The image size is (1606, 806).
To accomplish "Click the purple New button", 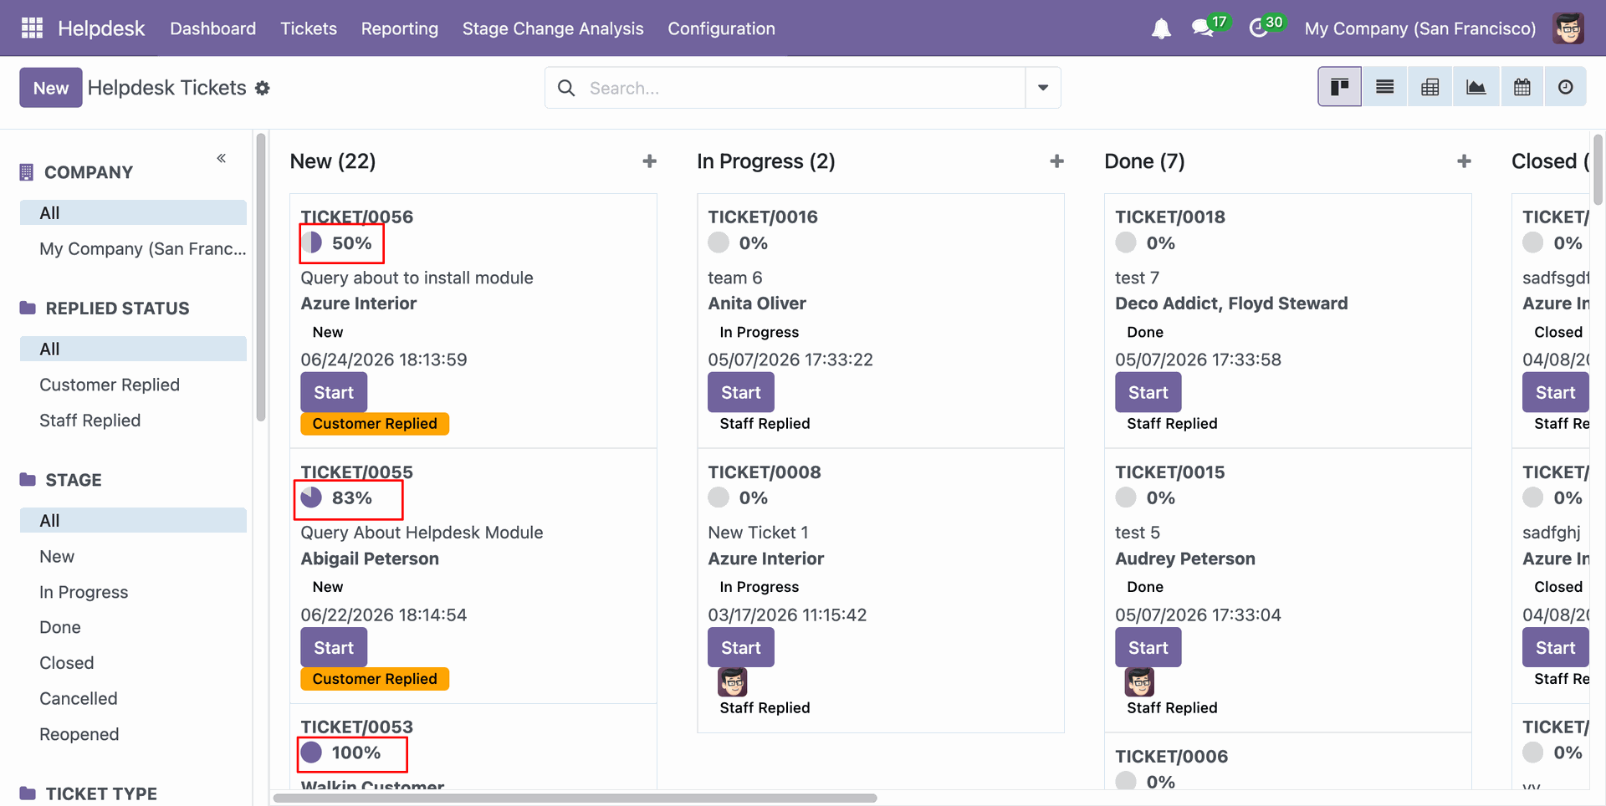I will [x=51, y=88].
